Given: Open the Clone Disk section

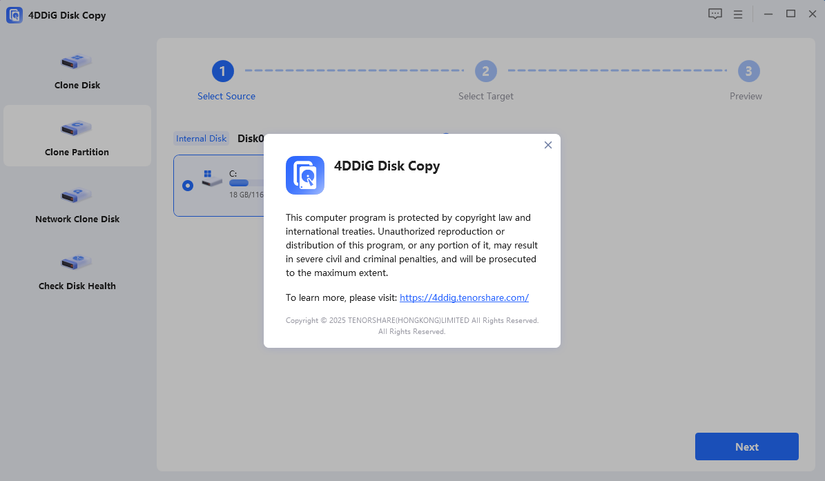Looking at the screenshot, I should click(x=77, y=71).
